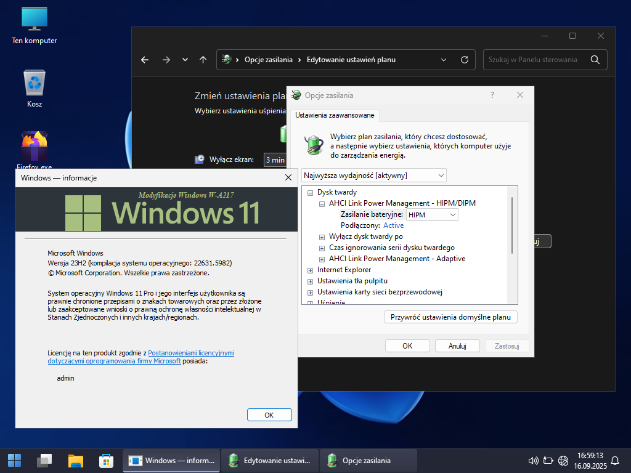Expand the Internet Explorer settings node
Image resolution: width=631 pixels, height=473 pixels.
coord(311,270)
